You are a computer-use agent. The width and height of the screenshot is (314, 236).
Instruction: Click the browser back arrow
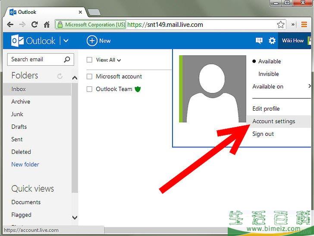pos(10,25)
